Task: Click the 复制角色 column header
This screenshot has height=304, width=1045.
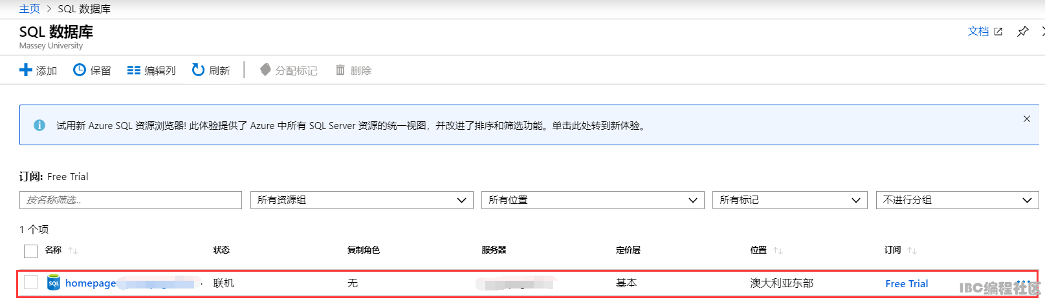Action: tap(364, 250)
